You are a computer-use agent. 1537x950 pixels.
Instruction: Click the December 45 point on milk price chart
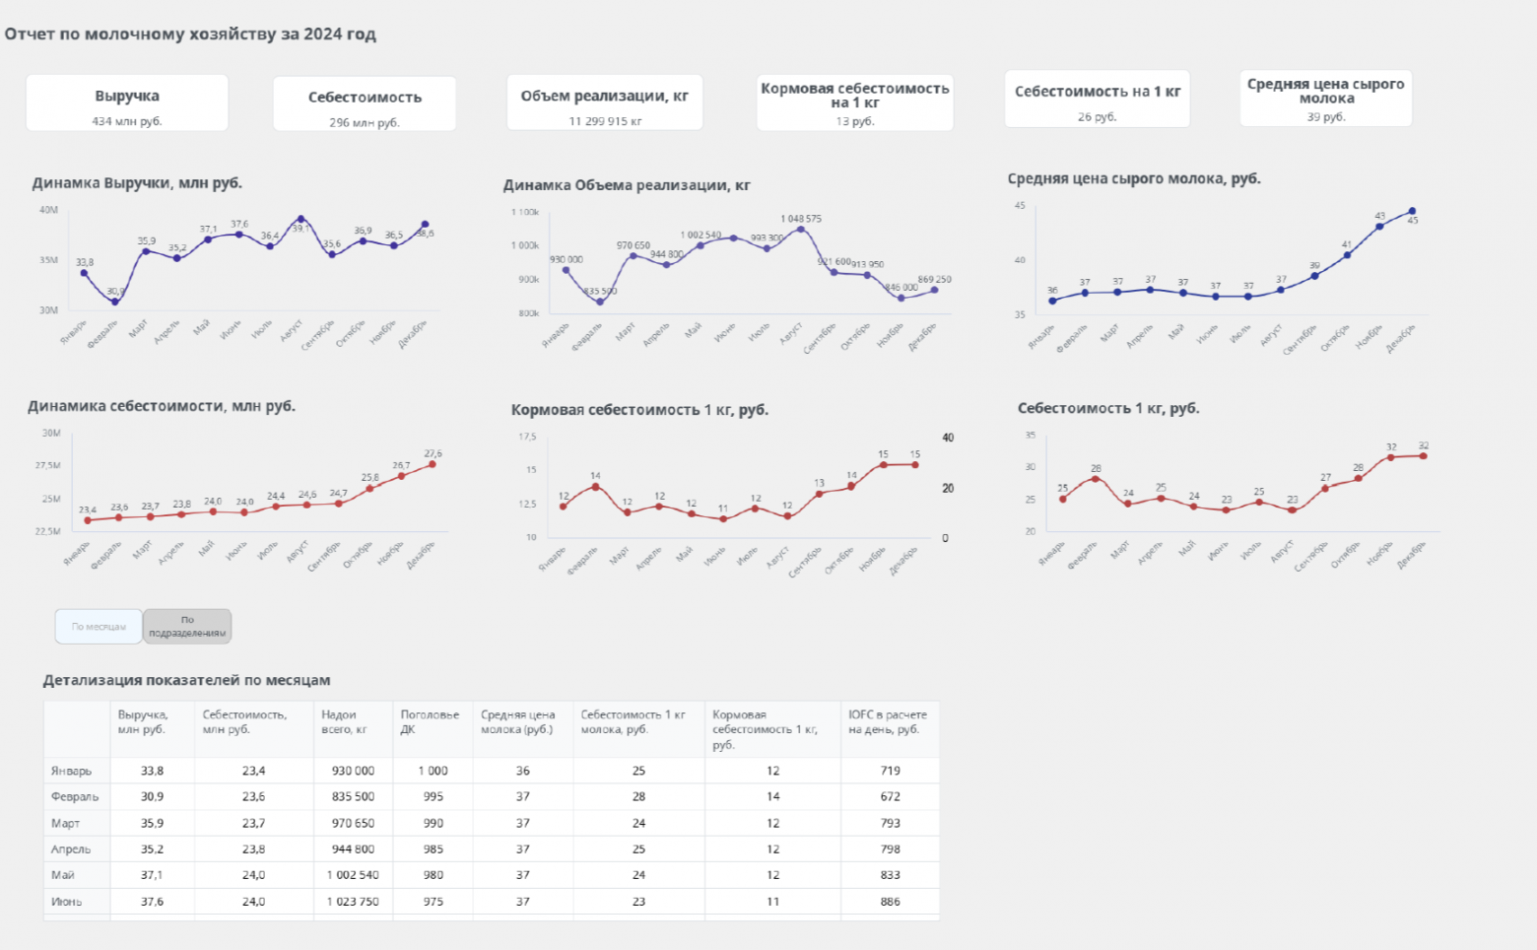[x=1412, y=211]
